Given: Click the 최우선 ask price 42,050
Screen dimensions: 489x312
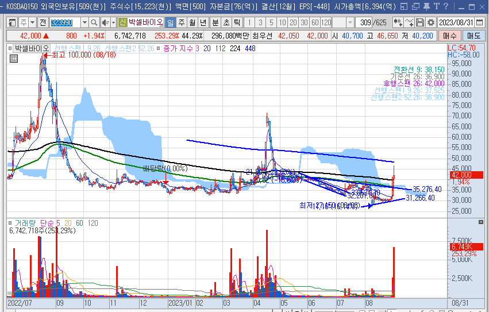Looking at the screenshot, I should pyautogui.click(x=288, y=36).
